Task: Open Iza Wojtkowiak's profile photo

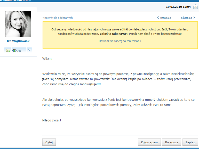Action: tap(18, 24)
